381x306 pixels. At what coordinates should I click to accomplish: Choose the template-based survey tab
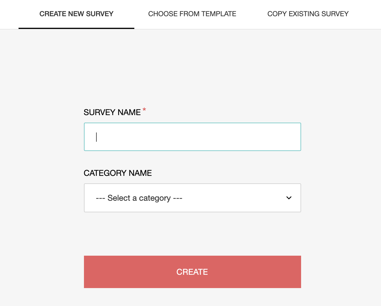click(192, 14)
